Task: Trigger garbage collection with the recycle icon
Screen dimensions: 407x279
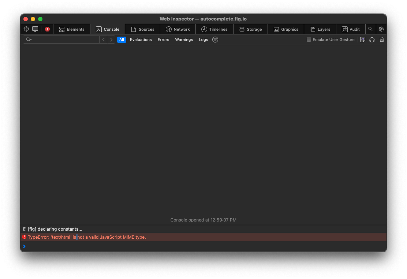Action: pyautogui.click(x=372, y=40)
